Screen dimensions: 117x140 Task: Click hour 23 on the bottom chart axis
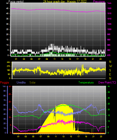101,136
